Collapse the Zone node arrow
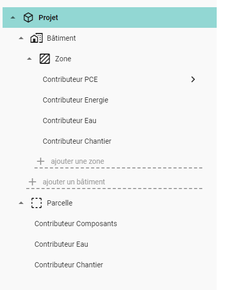Screen dimensions: 227x290 (x=29, y=59)
